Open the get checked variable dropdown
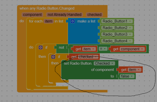Viewport: 157px width, 102px height. [x=88, y=57]
